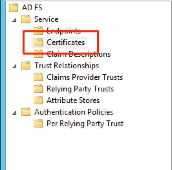Image resolution: width=172 pixels, height=170 pixels.
Task: Collapse the Trust Relationships node arrow
Action: coord(14,66)
